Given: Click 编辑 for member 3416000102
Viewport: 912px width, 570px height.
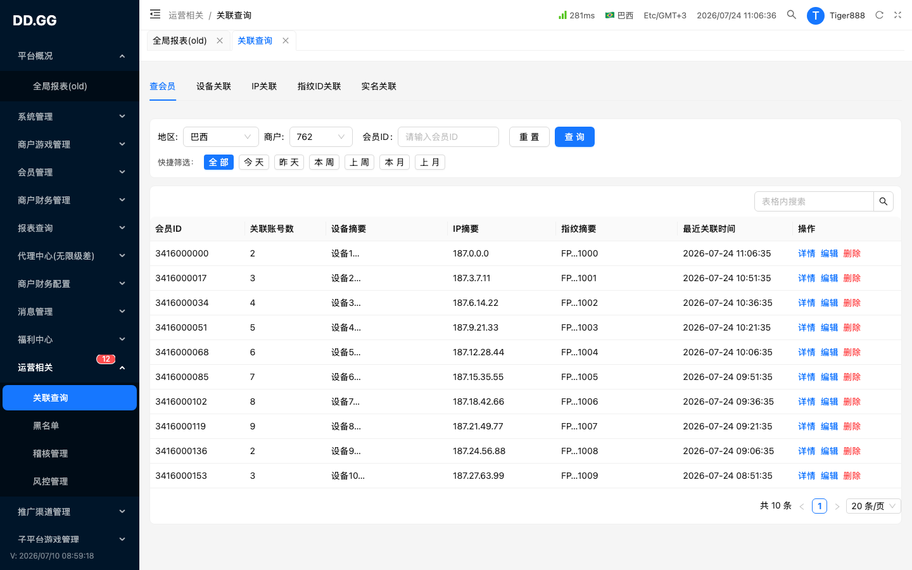Looking at the screenshot, I should [829, 402].
